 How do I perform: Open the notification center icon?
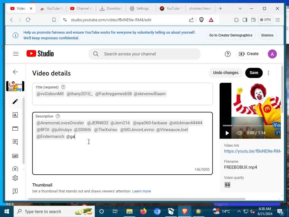pos(280,212)
